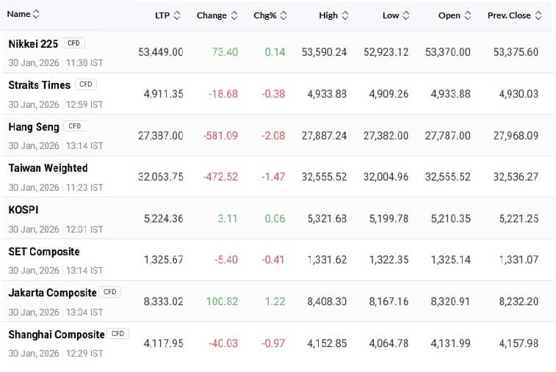Select Straits Times change -18.68
This screenshot has height=372, width=556.
coord(223,94)
